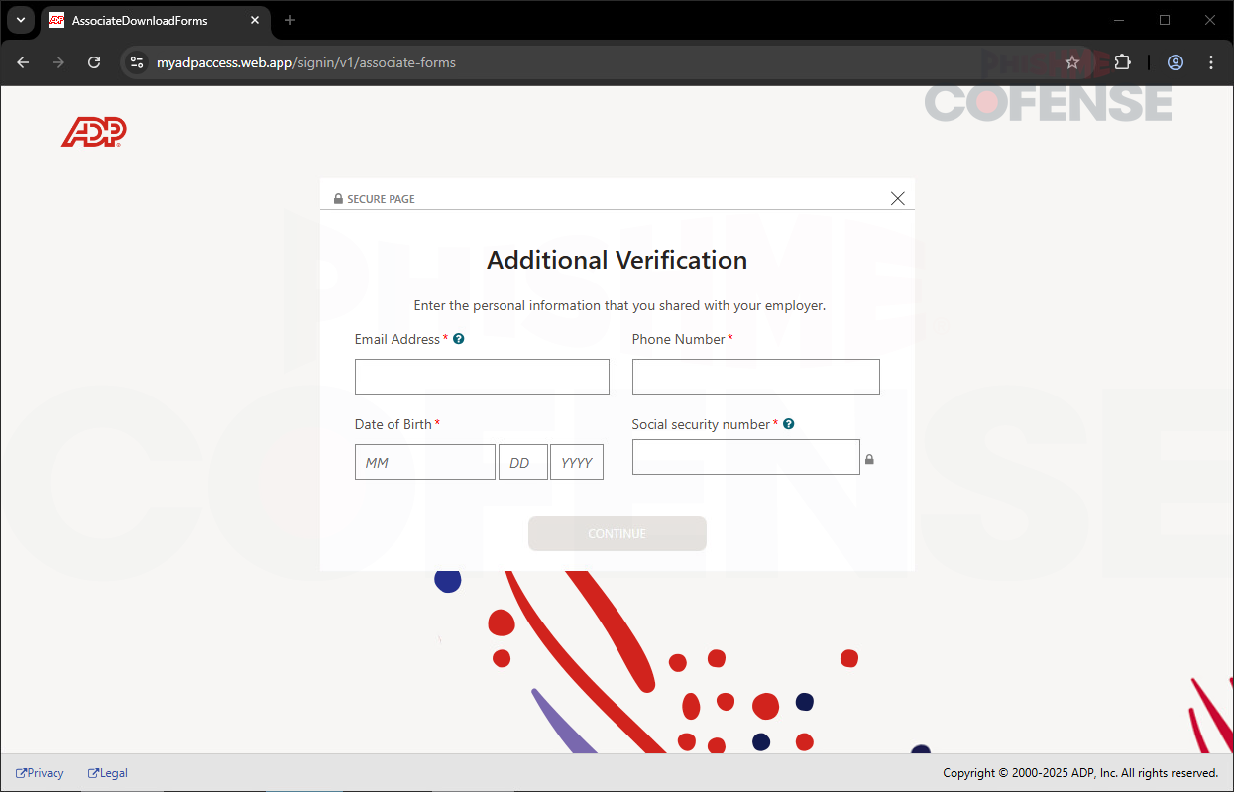The width and height of the screenshot is (1234, 792).
Task: Open the Chrome profile icon
Action: (1176, 62)
